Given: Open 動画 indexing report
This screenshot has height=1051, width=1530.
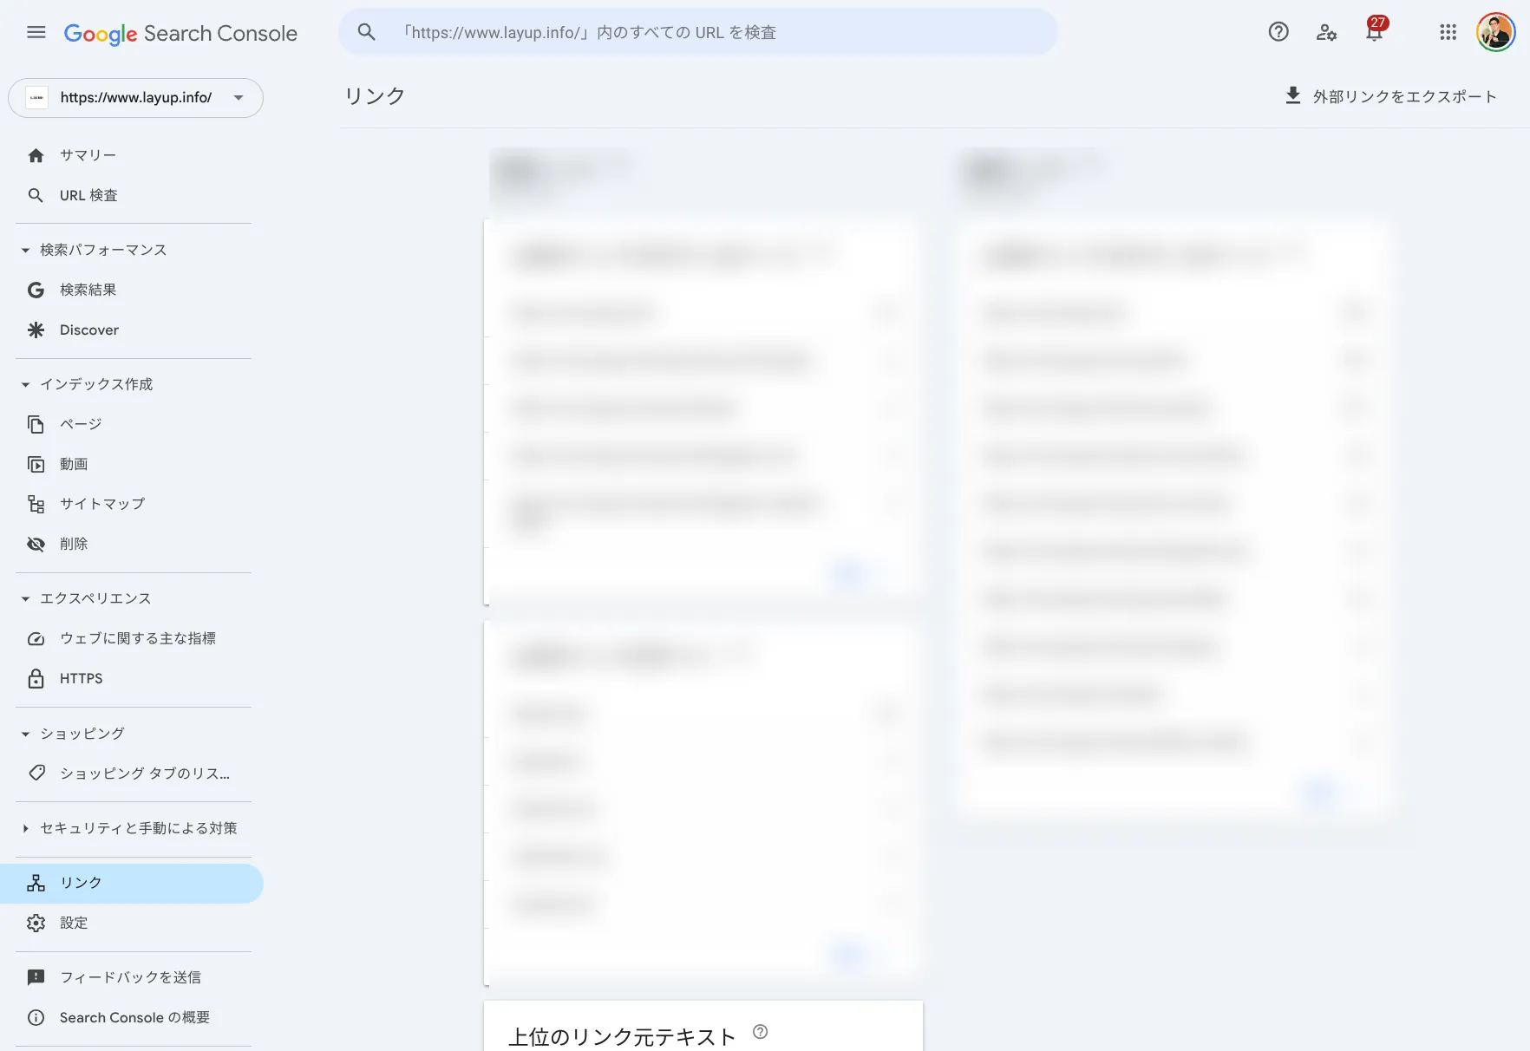Looking at the screenshot, I should click(74, 464).
